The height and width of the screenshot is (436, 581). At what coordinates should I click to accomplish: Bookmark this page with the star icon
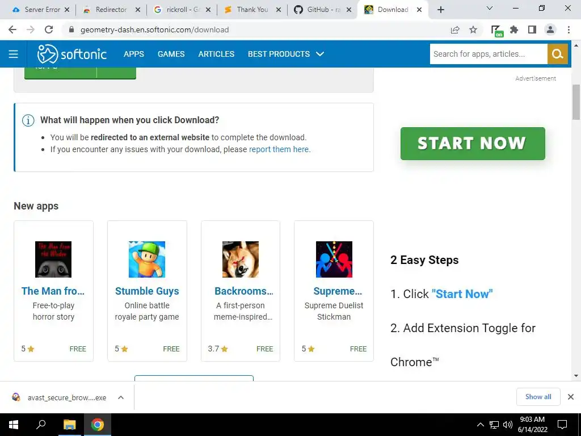click(473, 30)
